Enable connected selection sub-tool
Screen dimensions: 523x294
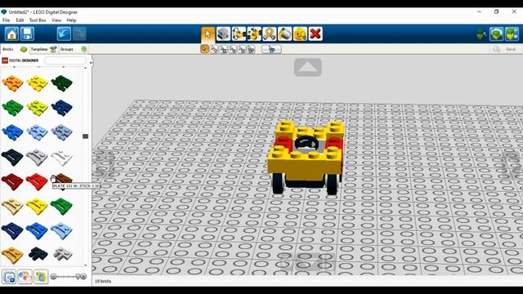223,49
